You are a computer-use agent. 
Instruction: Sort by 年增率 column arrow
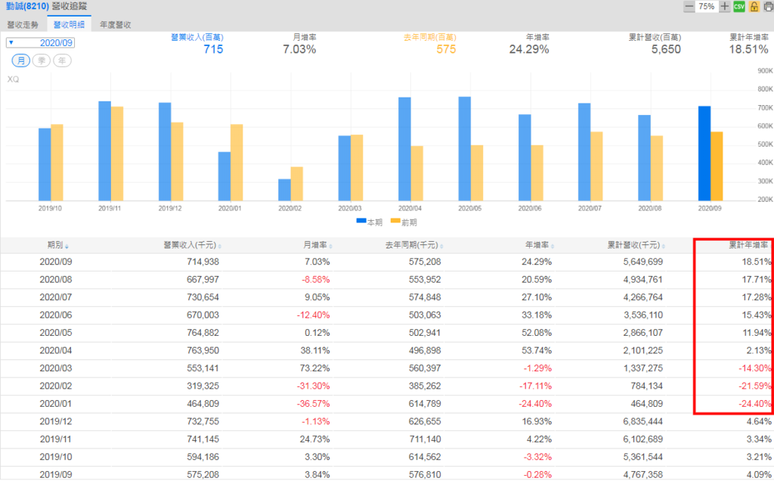point(553,246)
